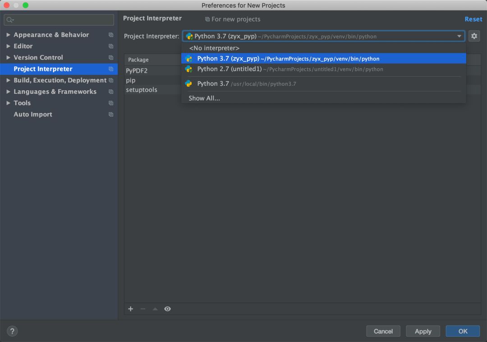The width and height of the screenshot is (487, 342).
Task: Click copy icon beside Build, Execution, Deployment
Action: (111, 80)
